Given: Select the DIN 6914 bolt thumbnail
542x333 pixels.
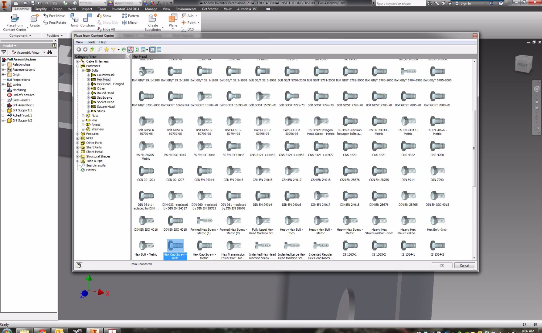Looking at the screenshot, I should (x=408, y=174).
